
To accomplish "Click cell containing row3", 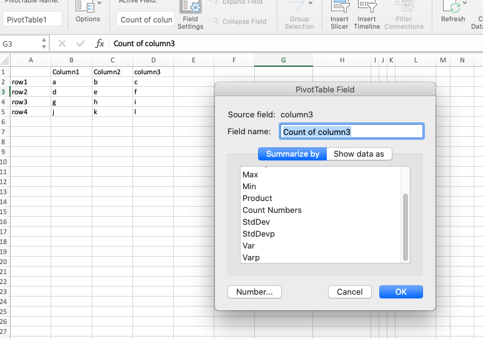I will click(31, 102).
